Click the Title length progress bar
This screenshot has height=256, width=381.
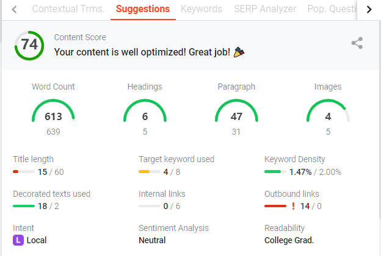(x=24, y=171)
